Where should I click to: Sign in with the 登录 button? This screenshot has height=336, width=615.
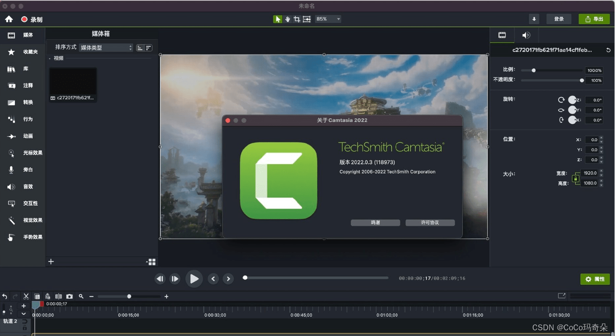(x=559, y=19)
